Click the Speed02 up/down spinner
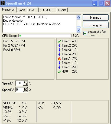The height and width of the screenshot is (124, 111). [x=25, y=90]
